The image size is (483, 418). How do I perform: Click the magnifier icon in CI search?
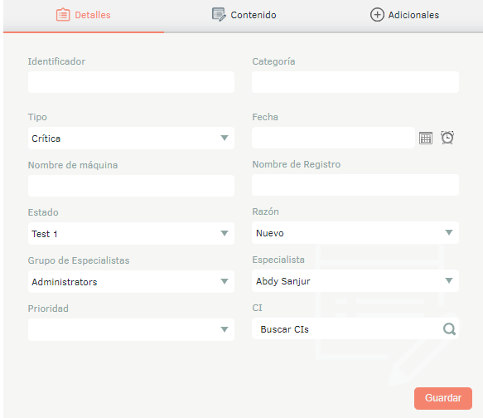(x=449, y=329)
